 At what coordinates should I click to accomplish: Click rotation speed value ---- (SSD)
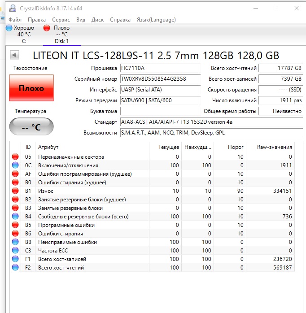pyautogui.click(x=280, y=90)
